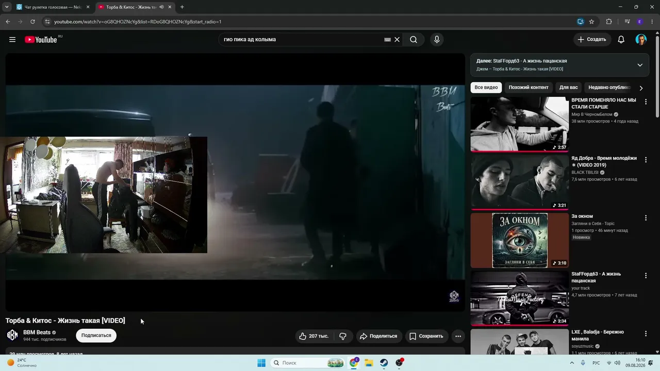Close the Торба & Китос YouTube tab
This screenshot has width=660, height=371.
(x=170, y=7)
